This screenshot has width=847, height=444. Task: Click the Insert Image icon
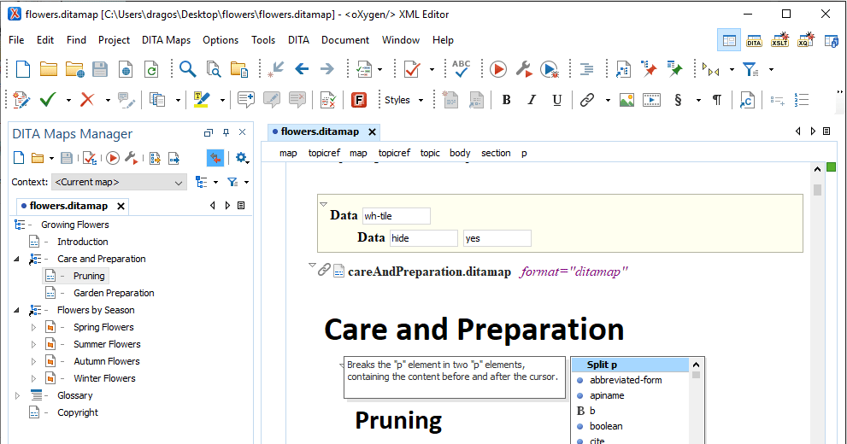coord(626,100)
